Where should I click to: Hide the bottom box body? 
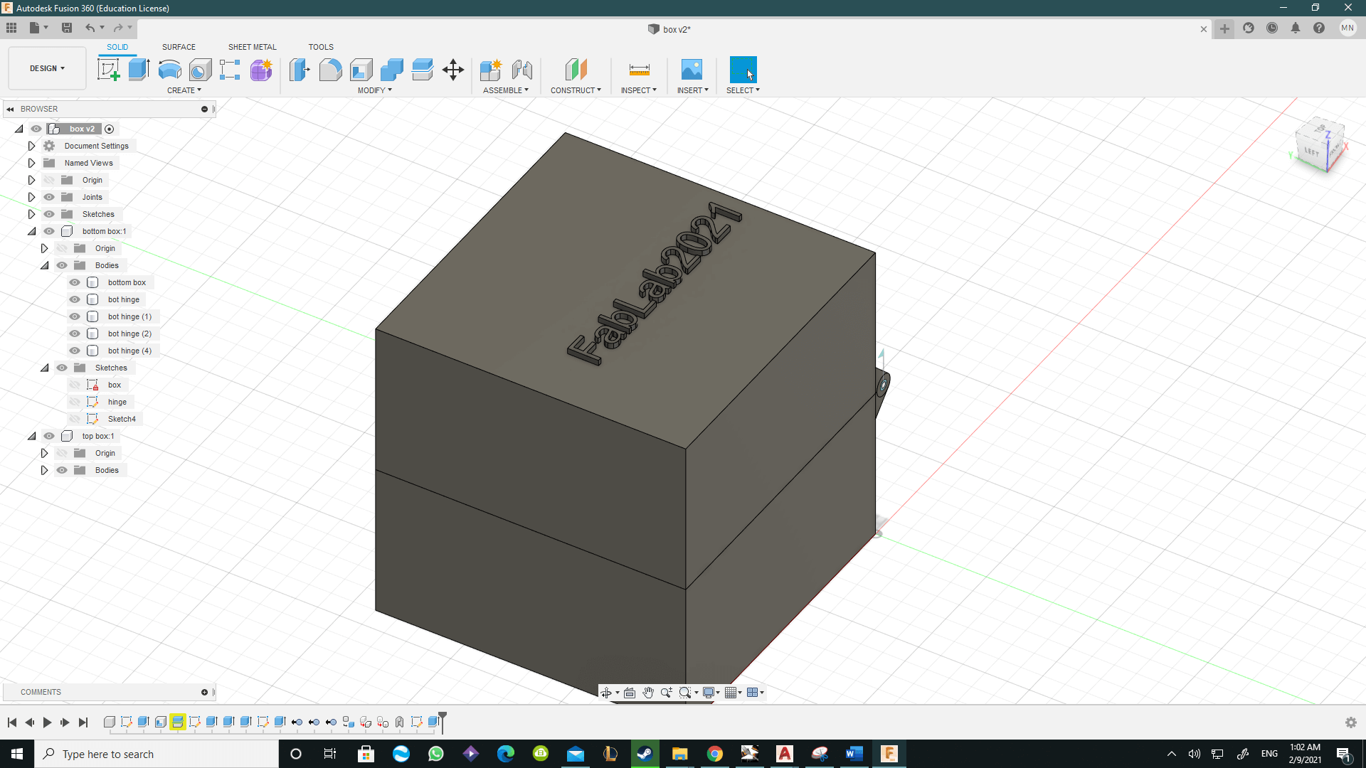tap(75, 282)
